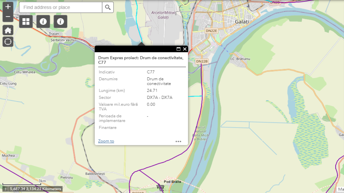Open the rightmost info widget button
This screenshot has height=193, width=344.
tap(60, 22)
